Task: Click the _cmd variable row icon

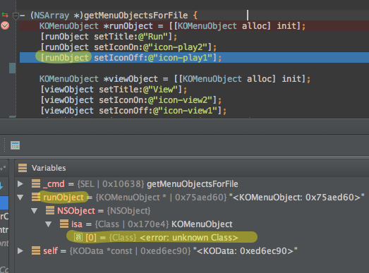Action: coord(36,183)
